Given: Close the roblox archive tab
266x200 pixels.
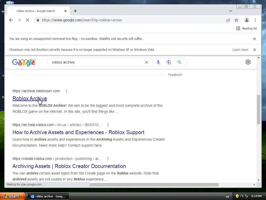Looking at the screenshot, I should (x=65, y=11).
